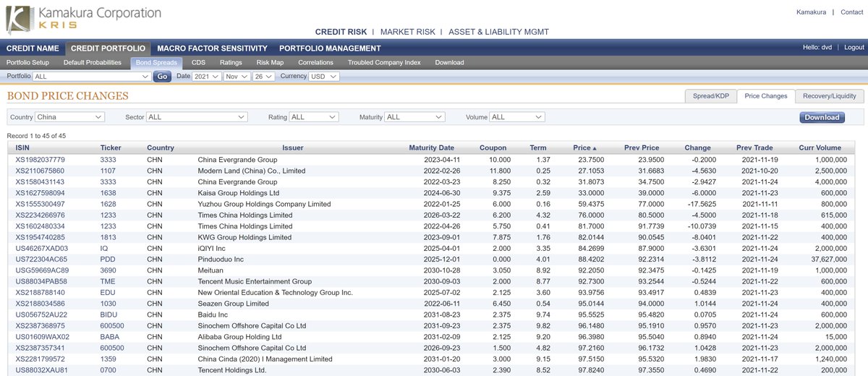Click the Logout link
This screenshot has height=376, width=868.
click(854, 47)
